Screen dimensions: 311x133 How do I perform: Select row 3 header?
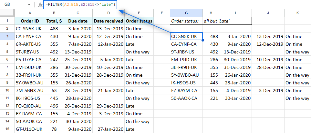coord(7,36)
